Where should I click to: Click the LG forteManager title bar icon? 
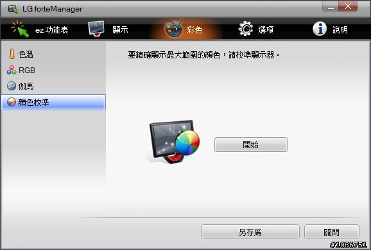13,9
